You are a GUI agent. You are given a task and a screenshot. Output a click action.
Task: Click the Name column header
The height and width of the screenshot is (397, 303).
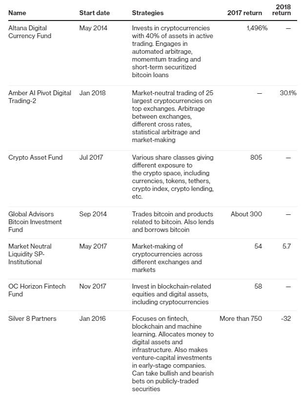pyautogui.click(x=17, y=13)
